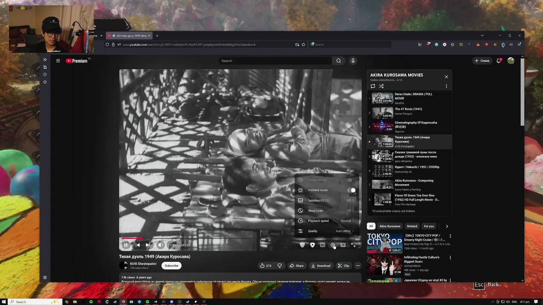Screen dimensions: 543x305
Task: Dislike the video with thumbs down
Action: click(279, 266)
